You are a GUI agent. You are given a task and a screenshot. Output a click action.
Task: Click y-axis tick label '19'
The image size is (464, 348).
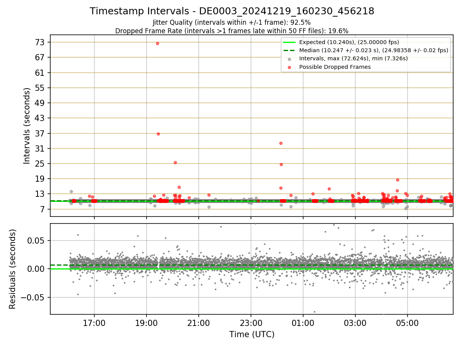[41, 179]
